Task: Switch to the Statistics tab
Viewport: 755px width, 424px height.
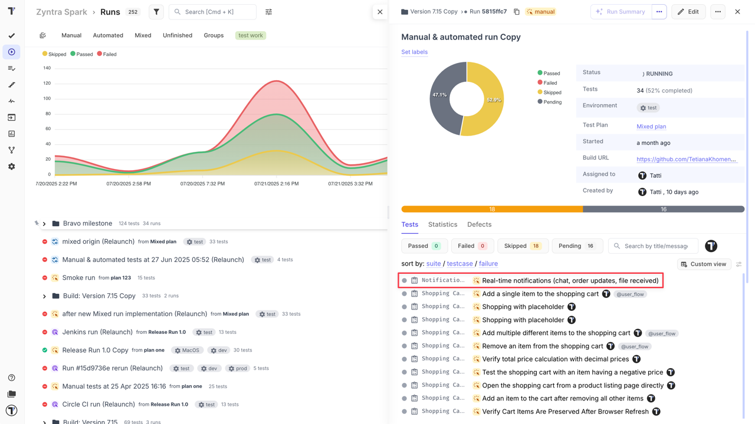Action: pos(442,224)
